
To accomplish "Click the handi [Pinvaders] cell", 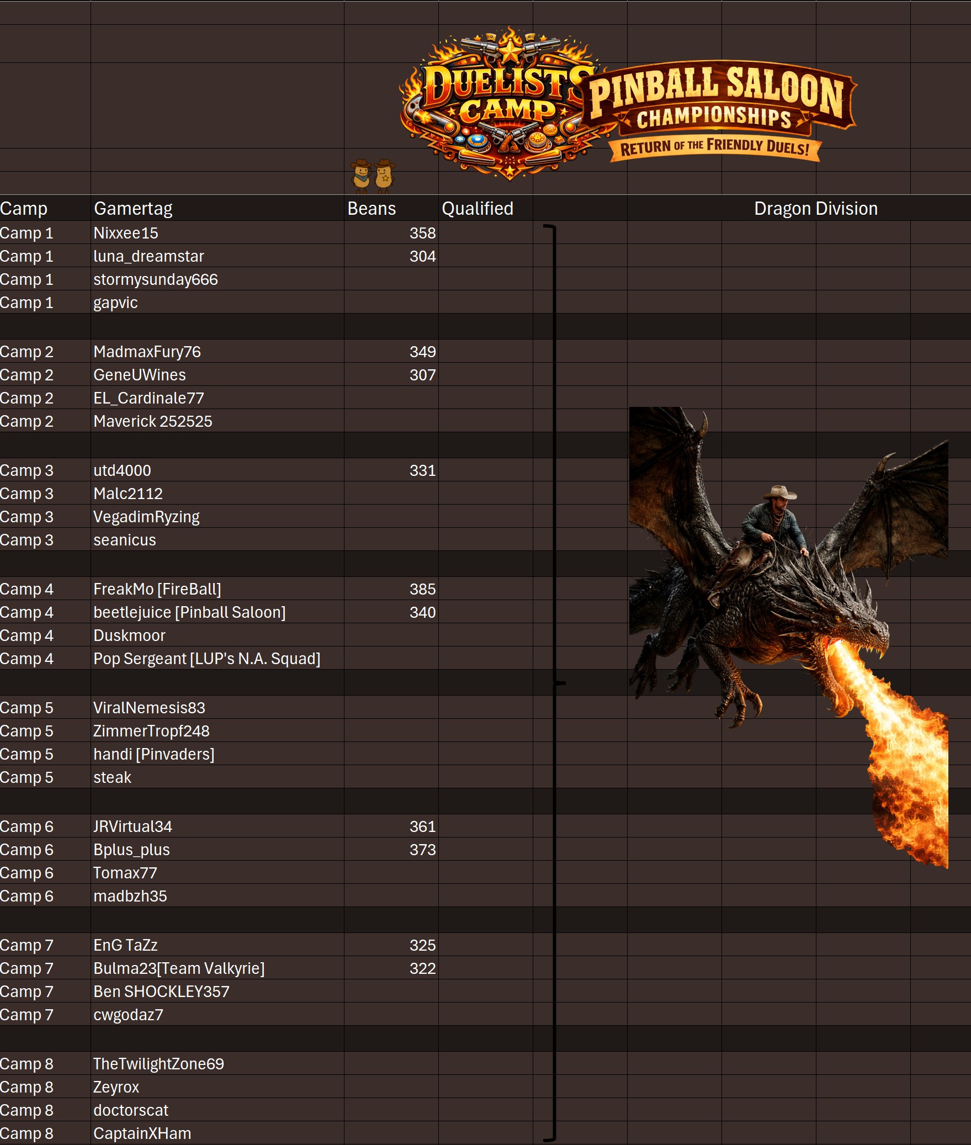I will pos(217,754).
